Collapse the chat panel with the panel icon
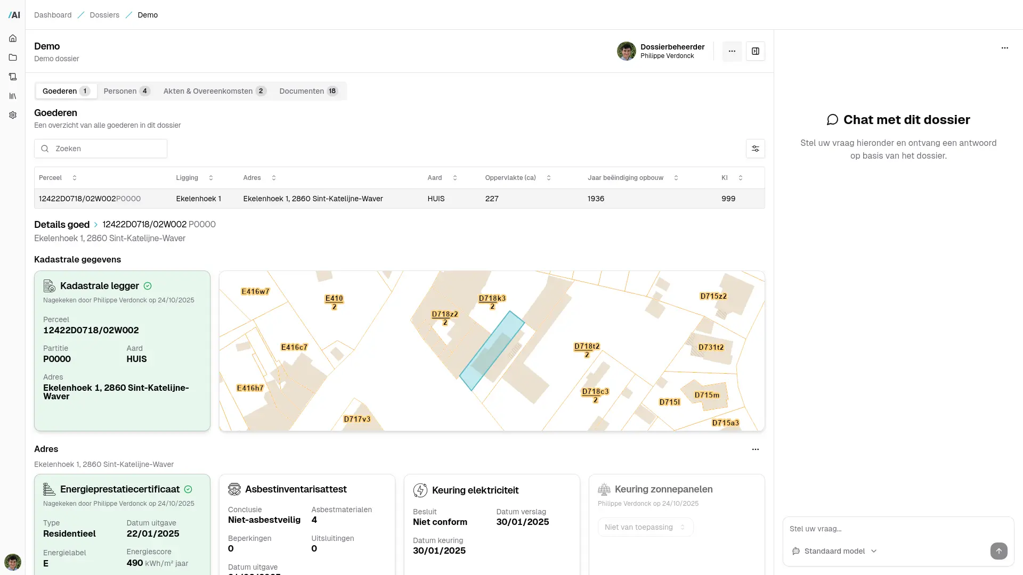This screenshot has height=575, width=1023. click(x=756, y=51)
